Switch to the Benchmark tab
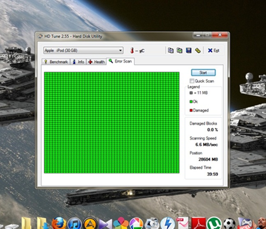The image size is (266, 229). coord(56,62)
